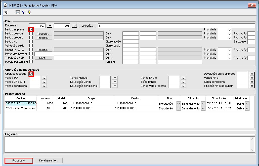Tick the Imagem produto checkbox
This screenshot has width=259, height=166.
click(x=31, y=50)
